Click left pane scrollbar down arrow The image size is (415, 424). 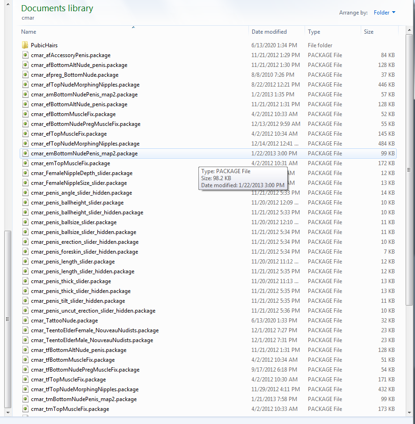point(8,413)
